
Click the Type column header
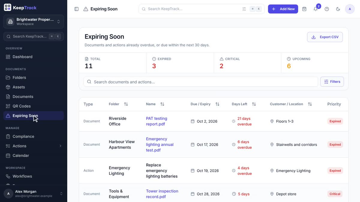point(88,104)
